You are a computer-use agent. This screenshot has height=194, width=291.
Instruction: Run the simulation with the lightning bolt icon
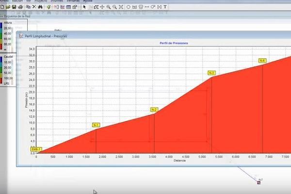click(48, 7)
